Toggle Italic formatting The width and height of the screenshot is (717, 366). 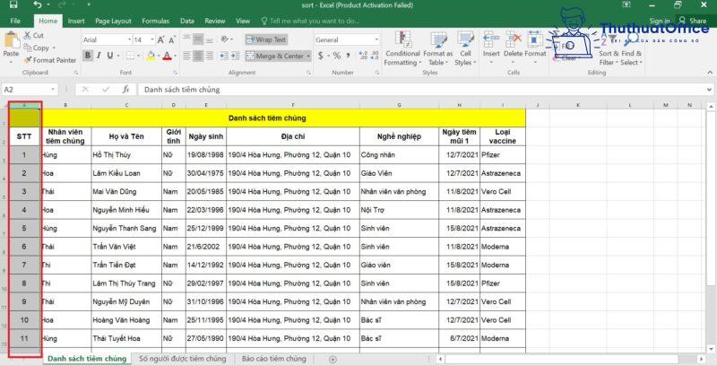(x=99, y=56)
